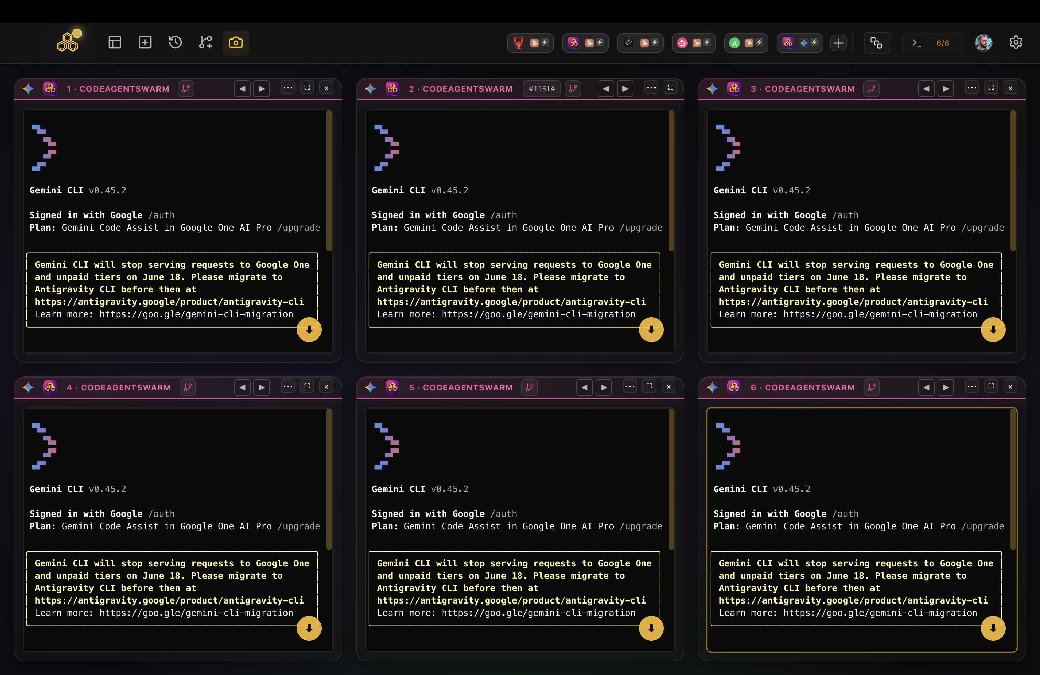The height and width of the screenshot is (675, 1040).
Task: Open the history clock icon
Action: (175, 42)
